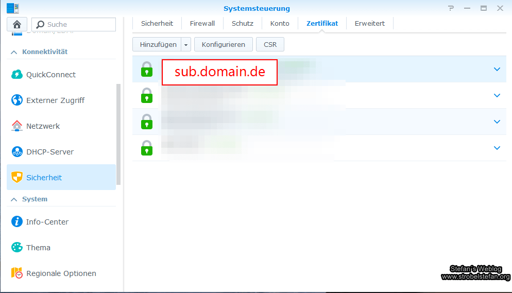Switch to the Firewall tab
512x293 pixels.
[x=202, y=24]
